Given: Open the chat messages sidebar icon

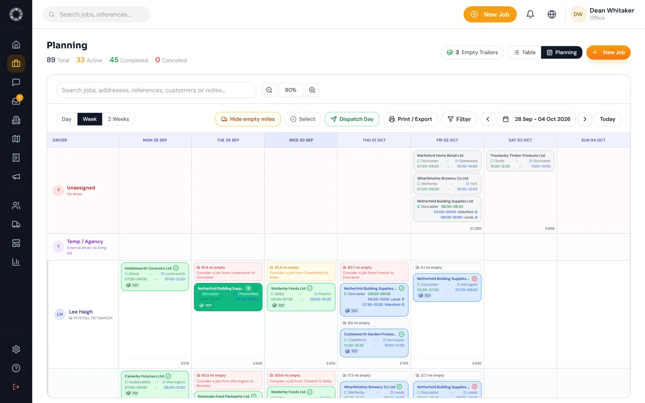Looking at the screenshot, I should [x=16, y=82].
